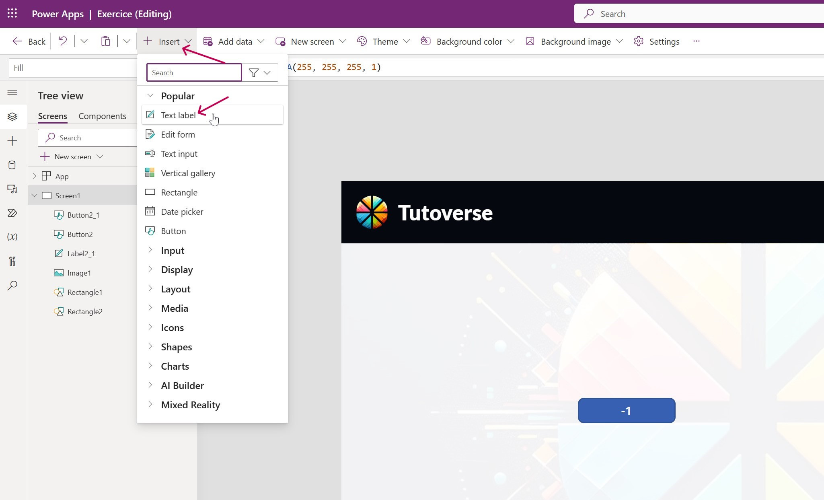This screenshot has height=500, width=824.
Task: Select Text label from the insert menu
Action: pos(178,115)
